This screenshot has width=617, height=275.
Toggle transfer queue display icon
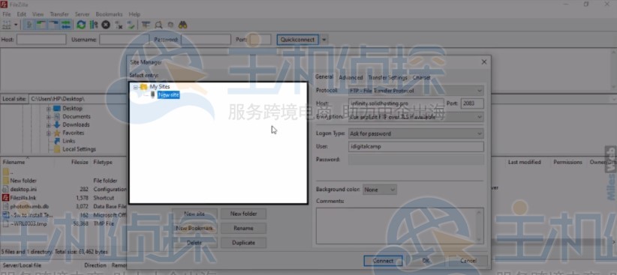[x=66, y=25]
